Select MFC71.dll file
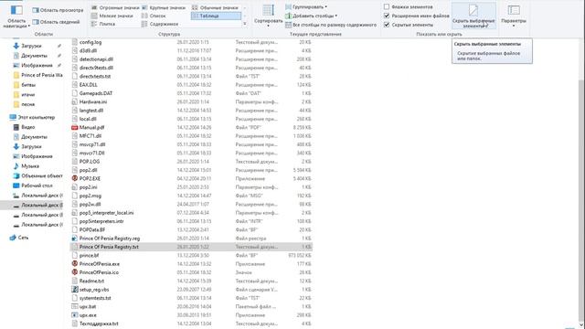 point(90,136)
